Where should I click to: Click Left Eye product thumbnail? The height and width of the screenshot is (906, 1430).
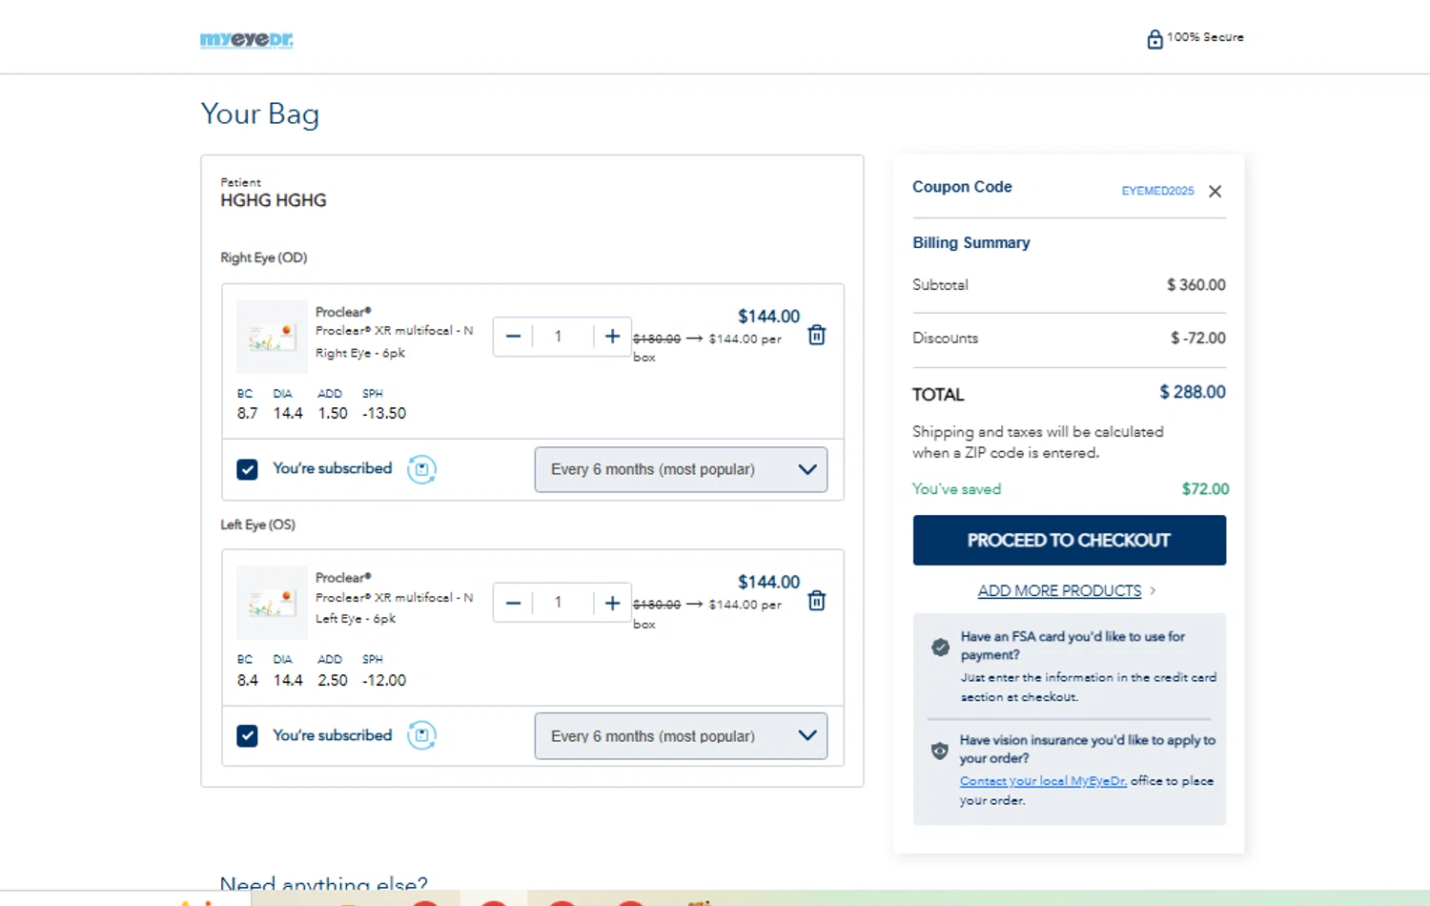point(272,603)
